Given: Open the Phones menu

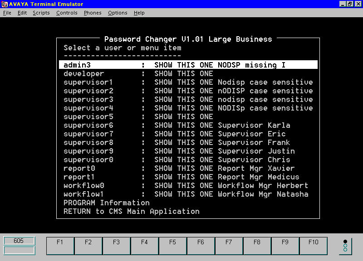Looking at the screenshot, I should 93,13.
